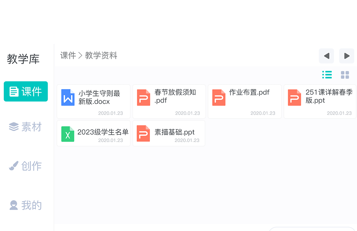357x231 pixels.
Task: Open the 素材 sidebar tab
Action: click(26, 127)
